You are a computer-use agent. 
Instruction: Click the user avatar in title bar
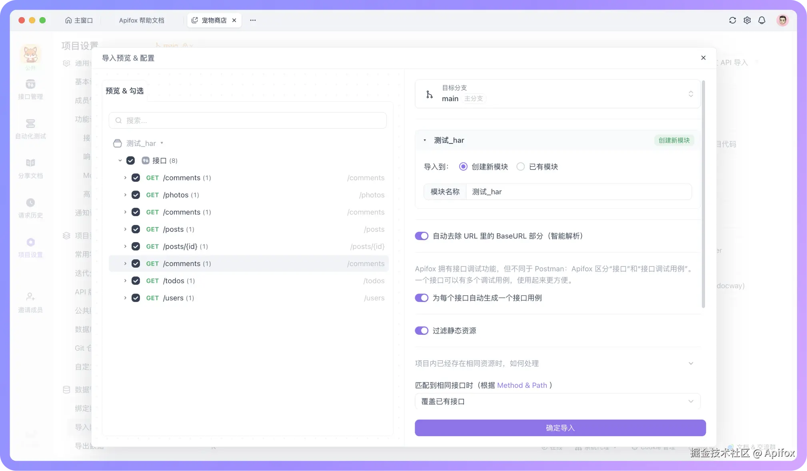(782, 20)
